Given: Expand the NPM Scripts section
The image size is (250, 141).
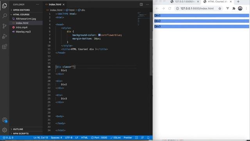Looking at the screenshot, I should pyautogui.click(x=21, y=134).
